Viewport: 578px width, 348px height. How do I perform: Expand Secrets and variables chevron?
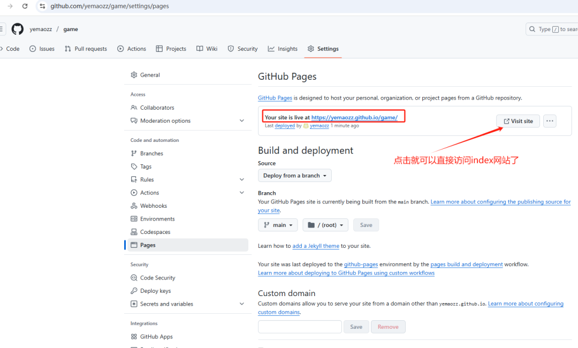coord(242,304)
